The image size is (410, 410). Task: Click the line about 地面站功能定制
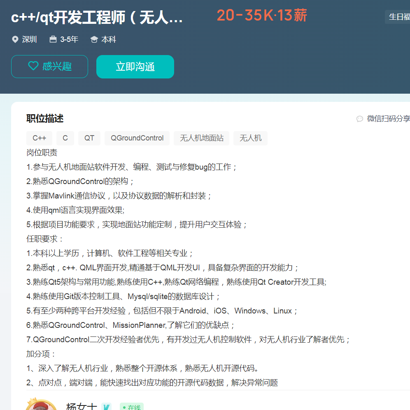pyautogui.click(x=137, y=224)
